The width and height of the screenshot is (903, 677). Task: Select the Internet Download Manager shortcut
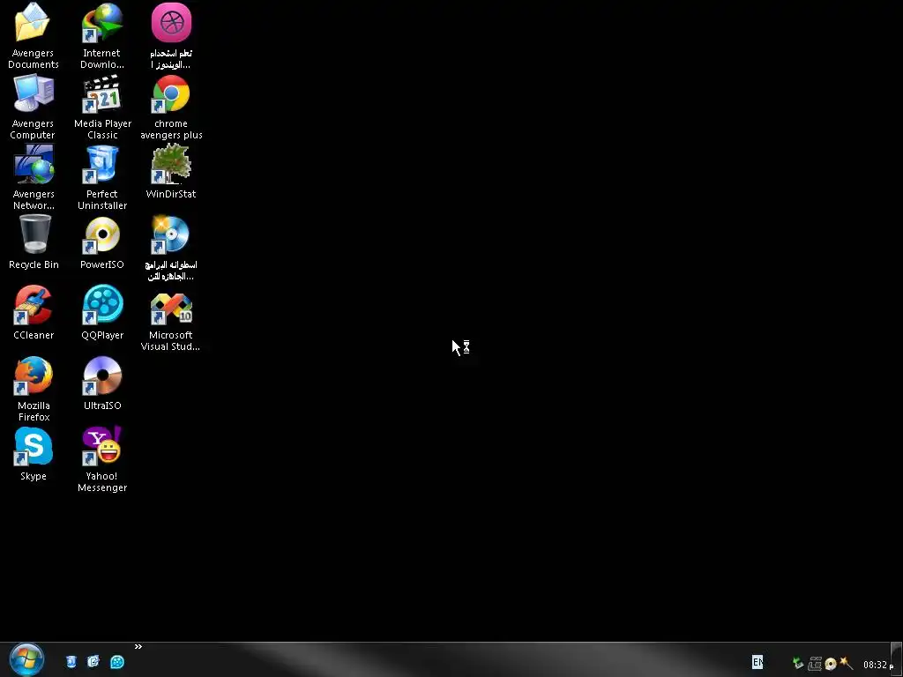102,23
